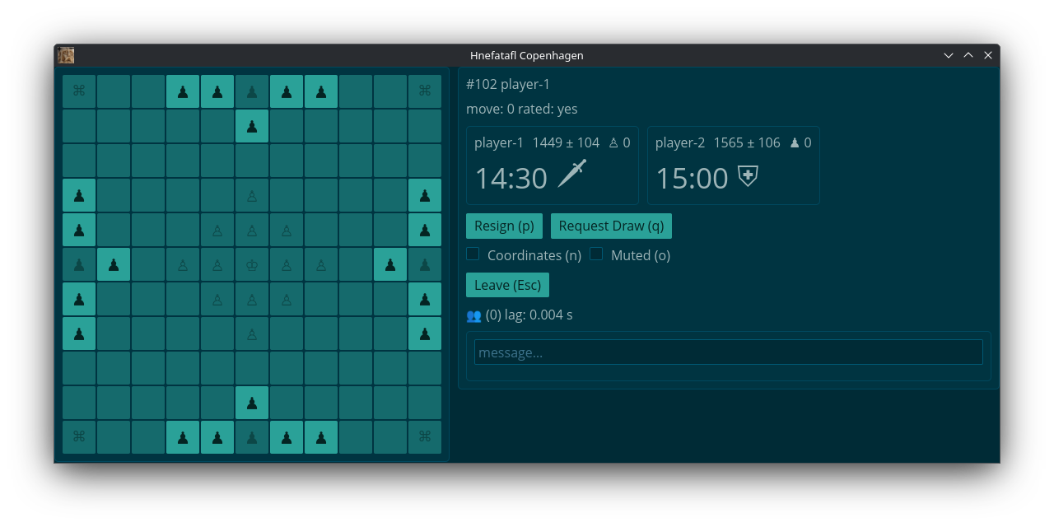The height and width of the screenshot is (527, 1054).
Task: Select the attacker pawn in second row
Action: tap(252, 127)
